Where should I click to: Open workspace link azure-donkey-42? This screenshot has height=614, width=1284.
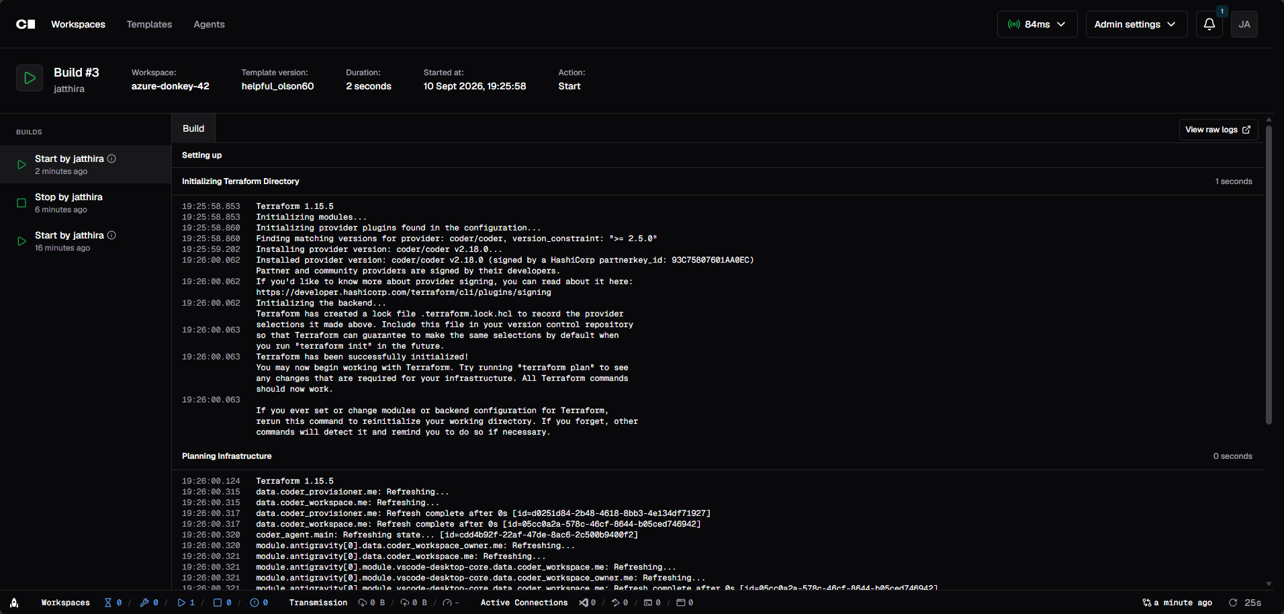click(170, 86)
